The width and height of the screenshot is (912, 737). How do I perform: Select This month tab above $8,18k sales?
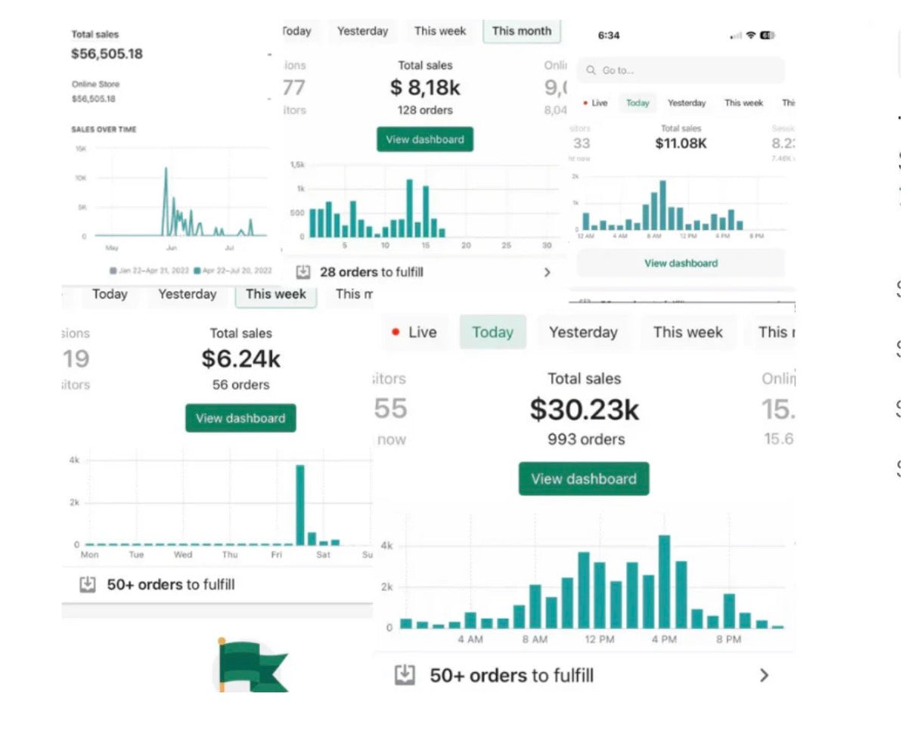coord(522,31)
